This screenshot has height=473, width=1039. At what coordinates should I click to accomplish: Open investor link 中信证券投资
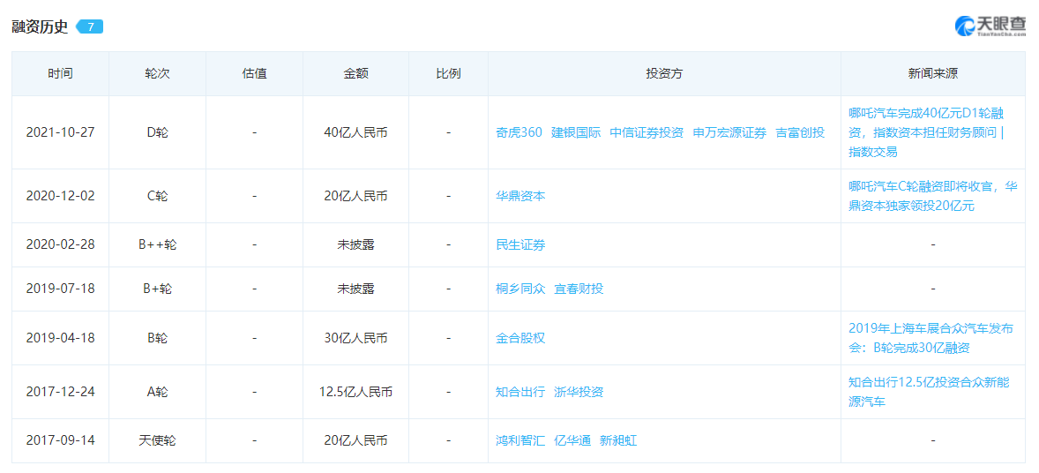(x=647, y=132)
